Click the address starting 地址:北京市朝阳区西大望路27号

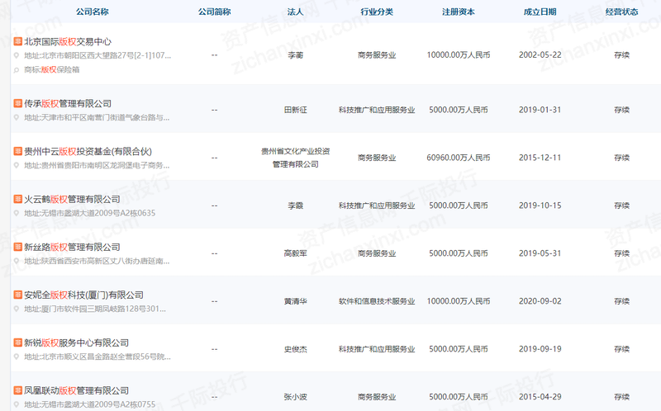[x=97, y=55]
